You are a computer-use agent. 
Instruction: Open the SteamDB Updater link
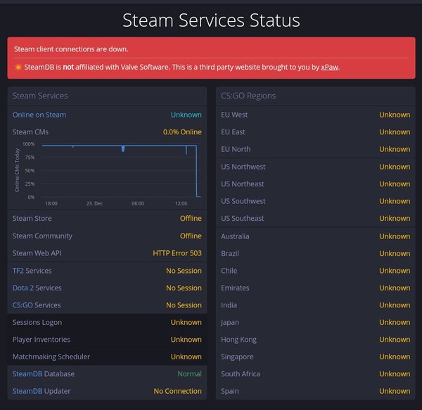pyautogui.click(x=27, y=391)
